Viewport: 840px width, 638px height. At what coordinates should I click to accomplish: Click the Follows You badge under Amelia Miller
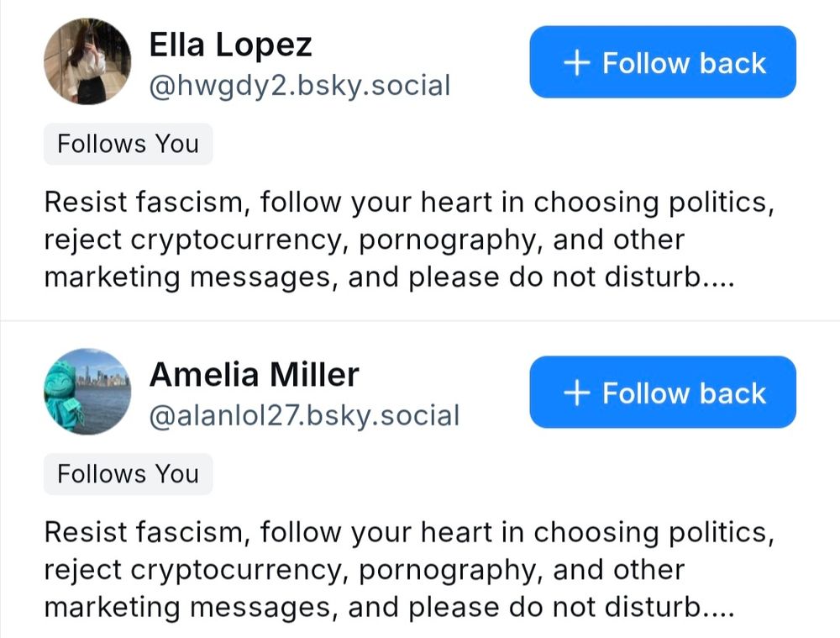tap(128, 474)
